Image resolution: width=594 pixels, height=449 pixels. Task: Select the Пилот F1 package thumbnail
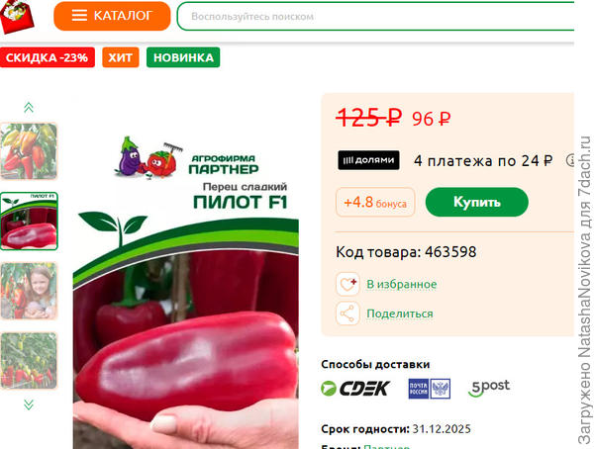point(29,222)
